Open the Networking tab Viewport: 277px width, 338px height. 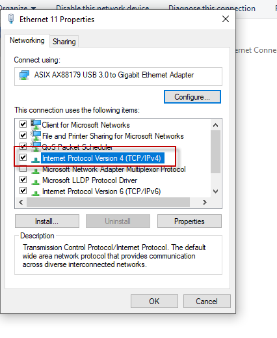tap(27, 40)
